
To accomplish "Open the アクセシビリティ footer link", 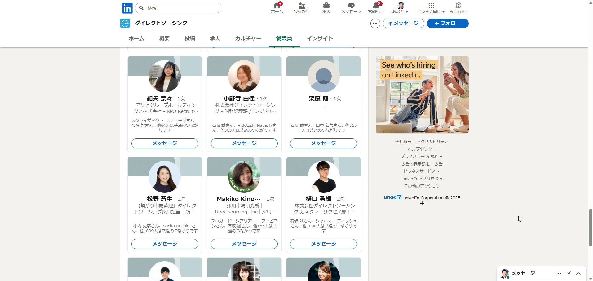I will pyautogui.click(x=432, y=142).
